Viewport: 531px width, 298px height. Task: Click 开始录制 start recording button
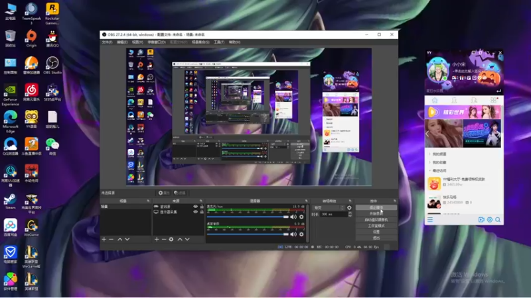tap(376, 213)
